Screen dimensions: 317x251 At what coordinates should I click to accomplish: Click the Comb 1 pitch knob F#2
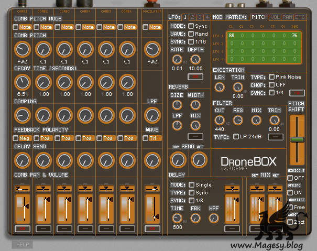(x=22, y=49)
